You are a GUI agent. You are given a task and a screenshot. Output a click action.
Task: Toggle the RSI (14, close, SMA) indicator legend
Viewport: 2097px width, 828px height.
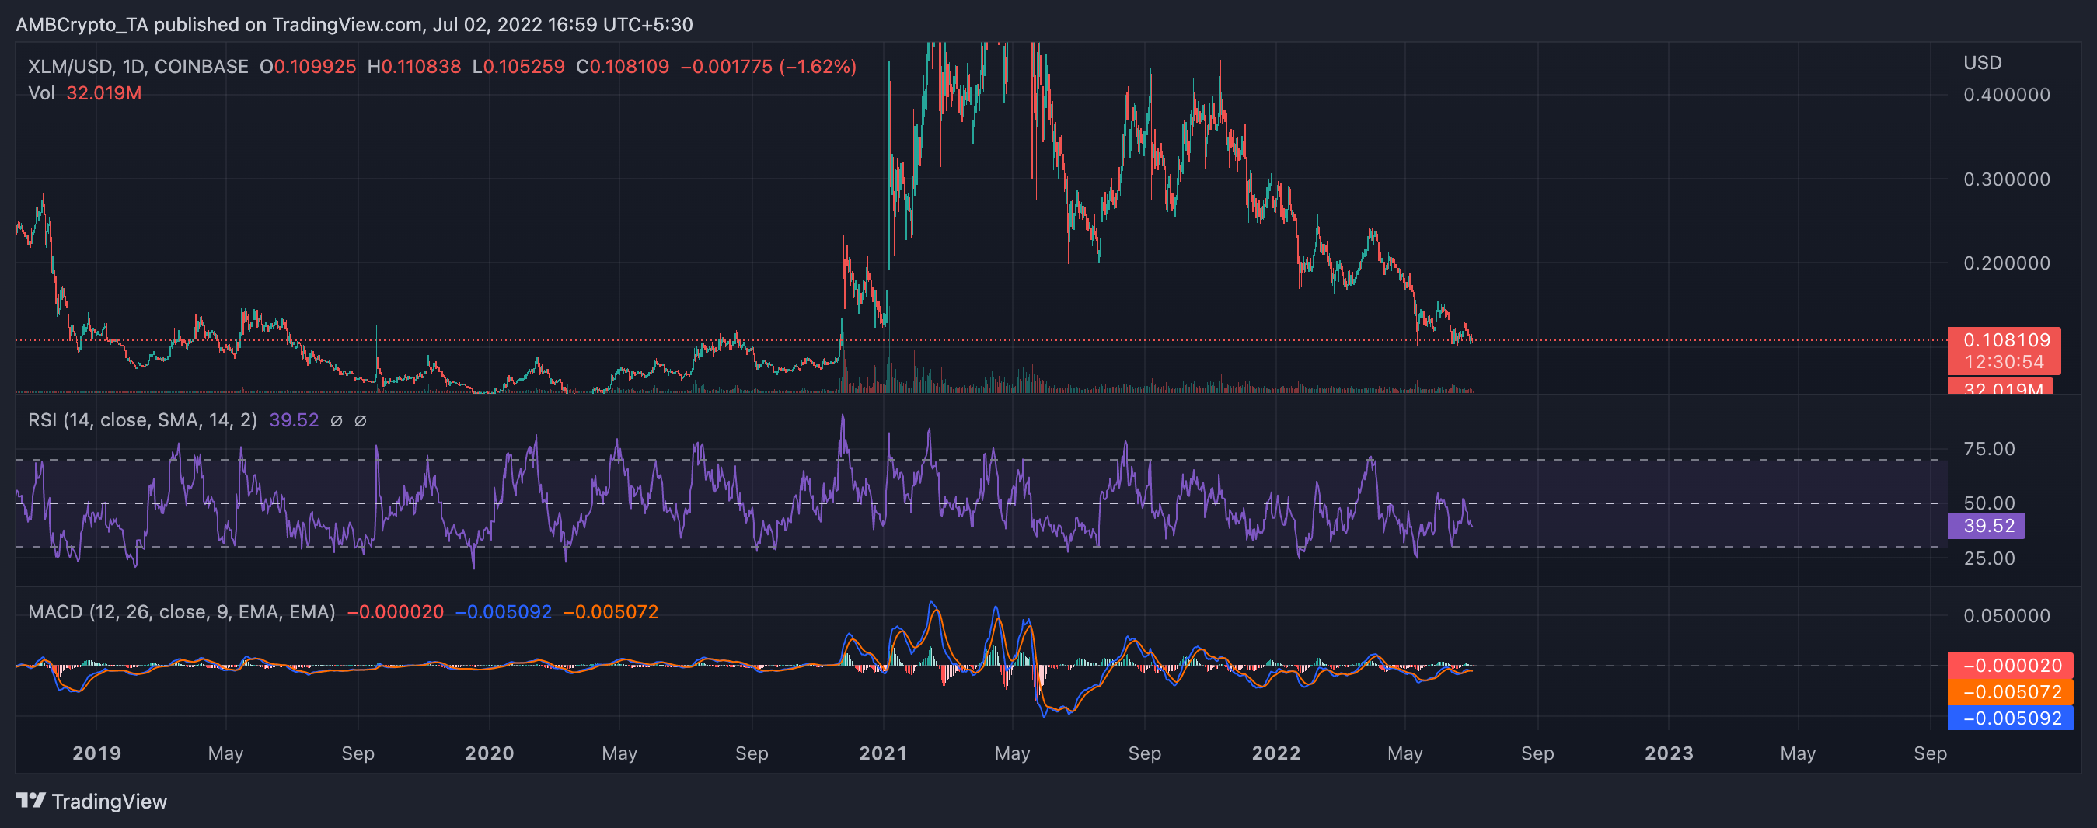tap(142, 420)
